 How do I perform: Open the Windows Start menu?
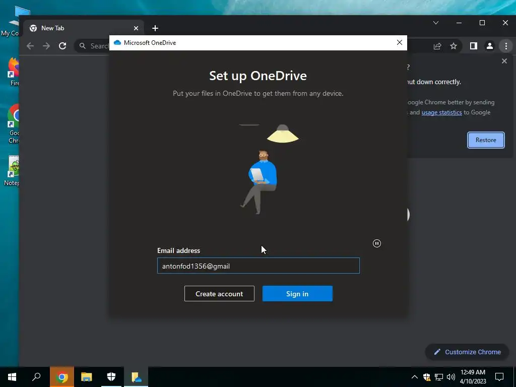pyautogui.click(x=12, y=377)
